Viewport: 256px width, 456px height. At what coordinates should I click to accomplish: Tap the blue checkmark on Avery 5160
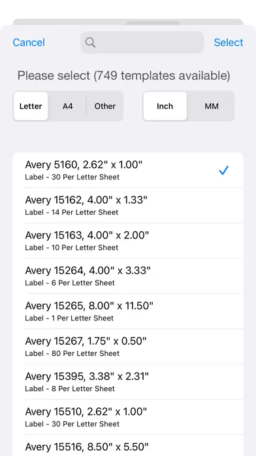(224, 170)
